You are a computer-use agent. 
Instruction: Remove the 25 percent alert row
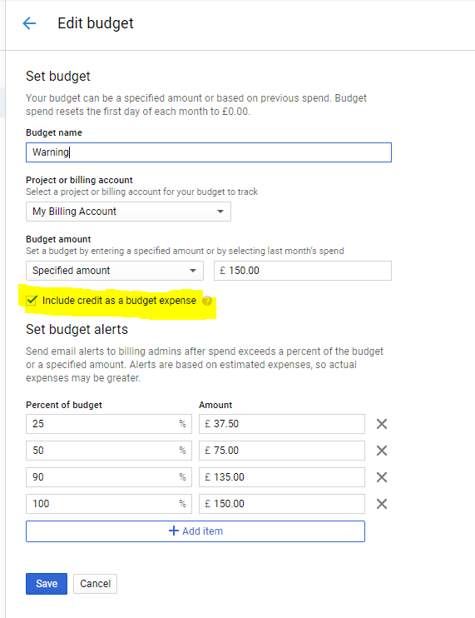[382, 424]
